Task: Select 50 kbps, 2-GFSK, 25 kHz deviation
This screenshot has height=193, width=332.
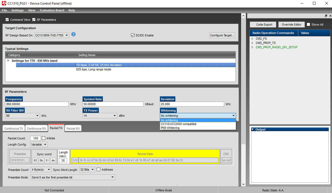Action: [x=126, y=65]
